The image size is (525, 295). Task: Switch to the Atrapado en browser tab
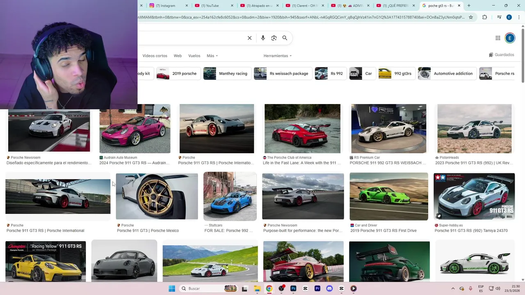tap(259, 6)
